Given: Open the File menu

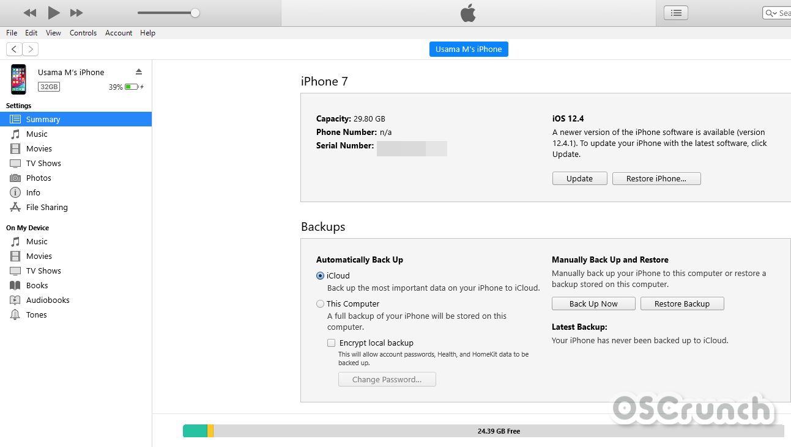Looking at the screenshot, I should pyautogui.click(x=12, y=33).
